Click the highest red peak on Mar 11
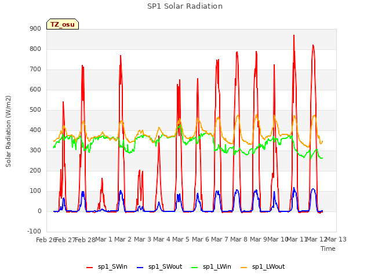Screen dimensions: 371x278 [x=294, y=35]
